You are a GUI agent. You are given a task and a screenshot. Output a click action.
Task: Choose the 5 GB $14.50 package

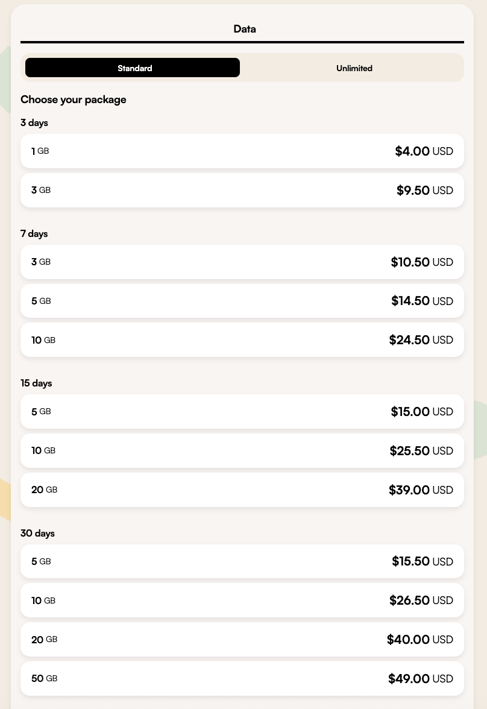[242, 301]
